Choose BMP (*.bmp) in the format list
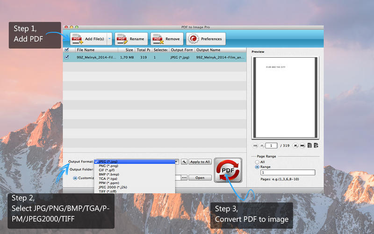 pos(135,174)
